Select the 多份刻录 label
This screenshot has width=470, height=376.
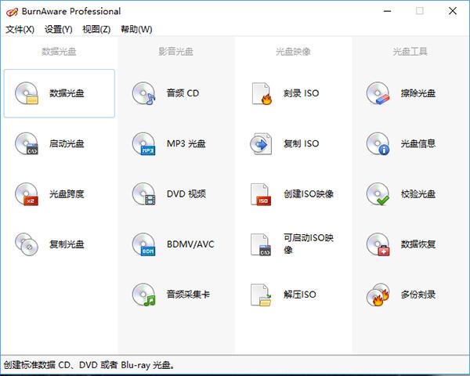(418, 295)
